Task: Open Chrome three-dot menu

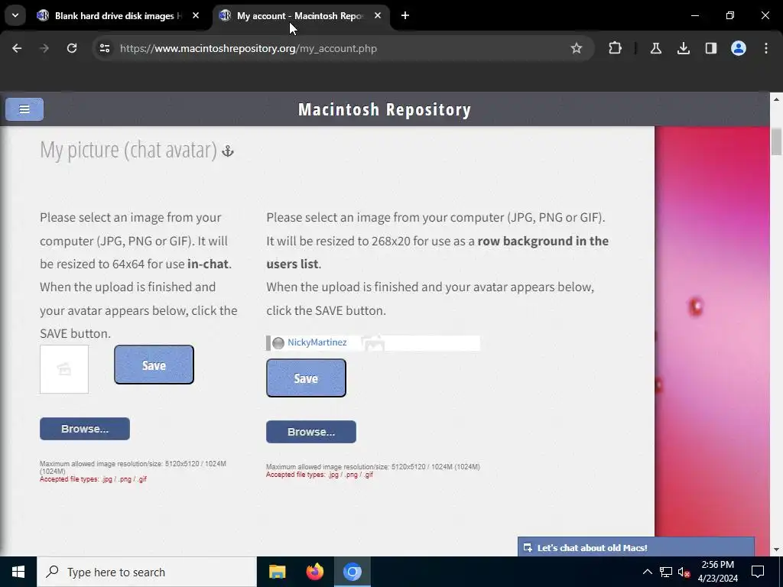Action: pyautogui.click(x=766, y=48)
